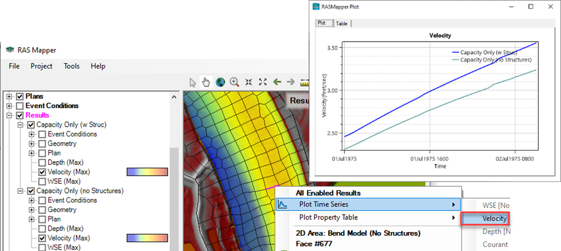Expand Geometry under Capacity Only (no Structures)
This screenshot has width=561, height=251.
click(32, 210)
